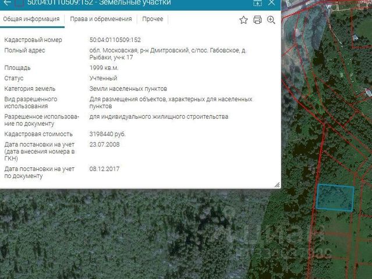The width and height of the screenshot is (372, 279).
Task: Click the parcel-type square icon beside the title
Action: point(19,3)
